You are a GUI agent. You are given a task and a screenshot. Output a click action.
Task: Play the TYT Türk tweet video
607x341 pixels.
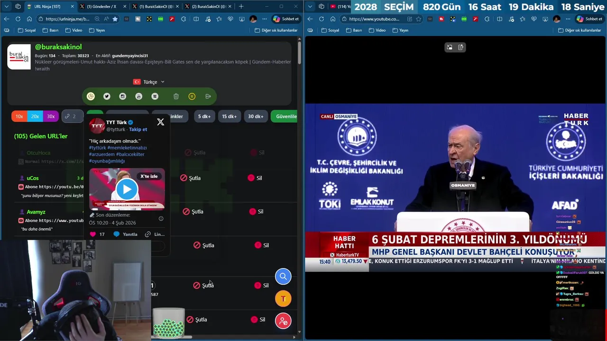click(127, 189)
